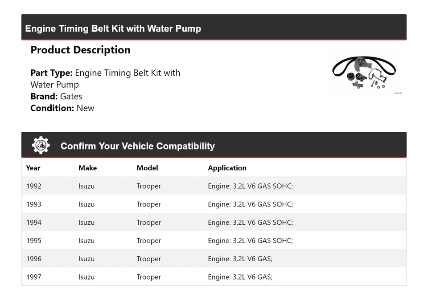Click the Trooper model in the 1995 row
The width and height of the screenshot is (428, 300).
pos(148,241)
